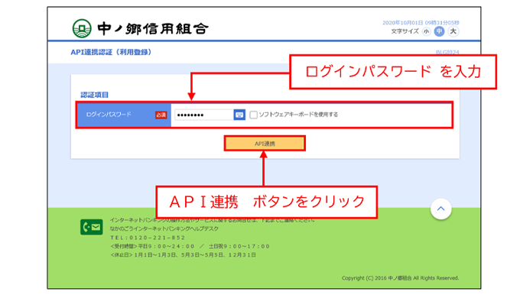520x301 pixels.
Task: Click the TEL 0120-221-852 help desk number
Action: tap(148, 238)
